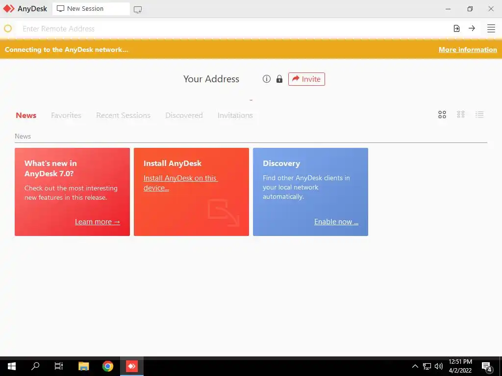Screen dimensions: 502x376
Task: Click AnyDesk icon in taskbar
Action: pyautogui.click(x=131, y=366)
